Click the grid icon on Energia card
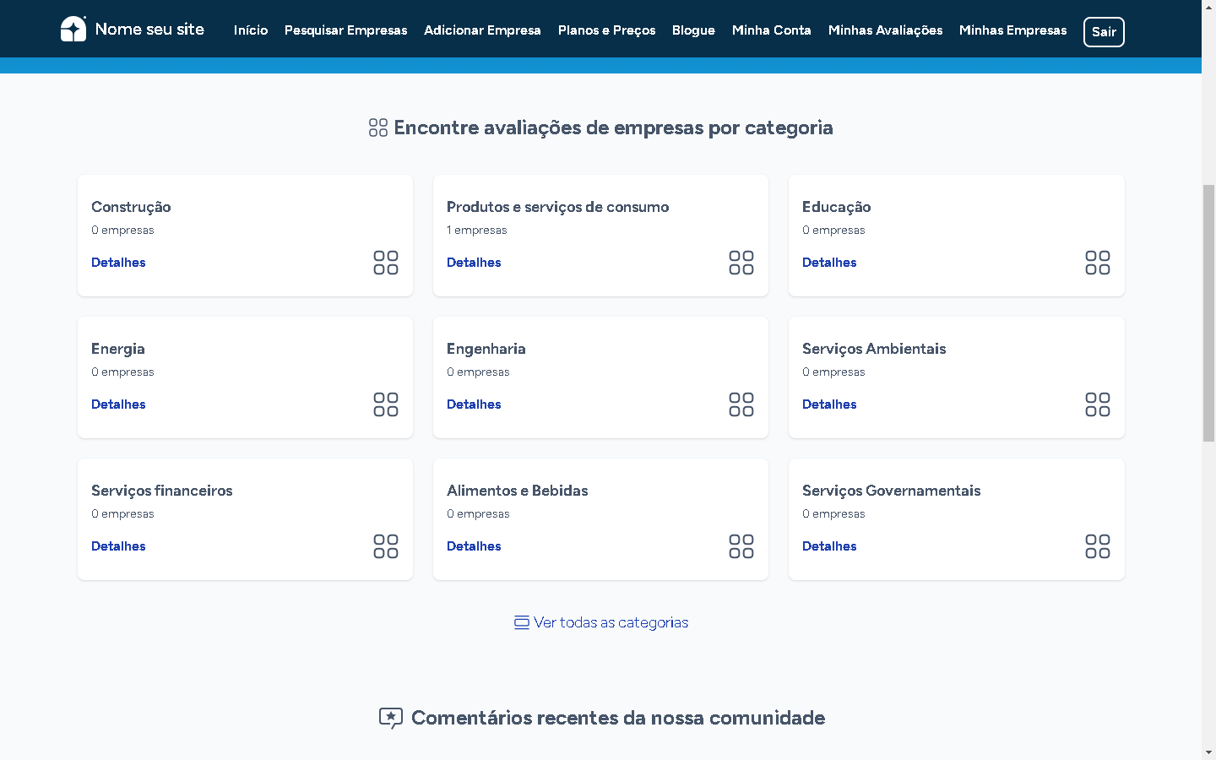This screenshot has height=760, width=1216. [386, 404]
